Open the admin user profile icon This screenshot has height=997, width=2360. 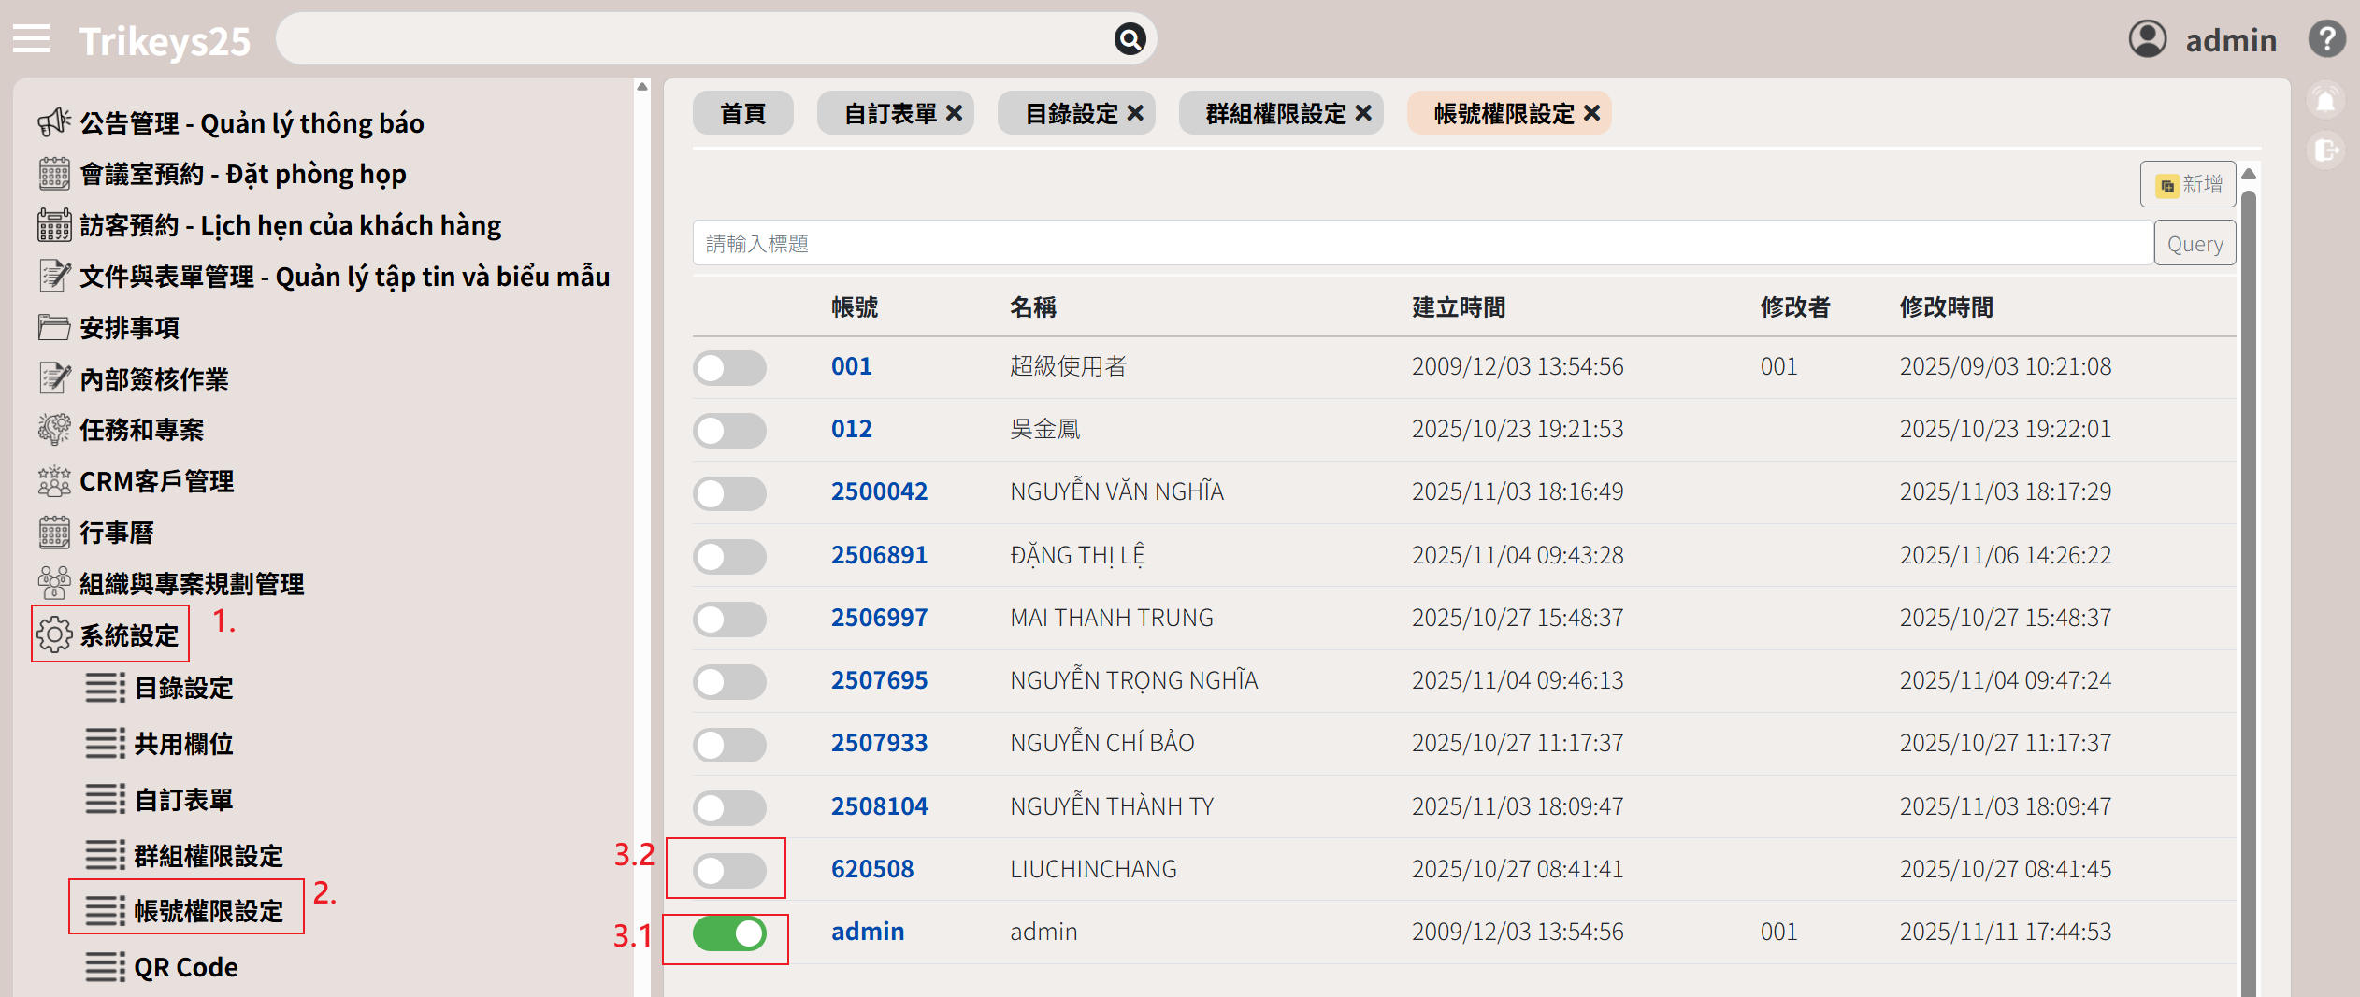click(2147, 39)
